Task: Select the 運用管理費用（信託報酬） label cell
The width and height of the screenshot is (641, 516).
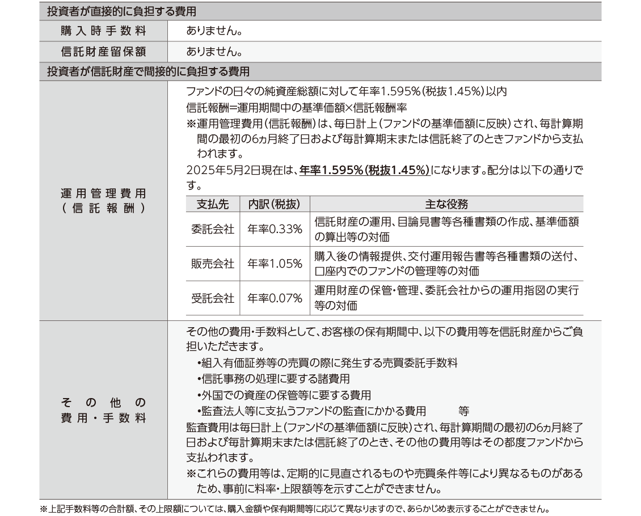Action: 103,201
